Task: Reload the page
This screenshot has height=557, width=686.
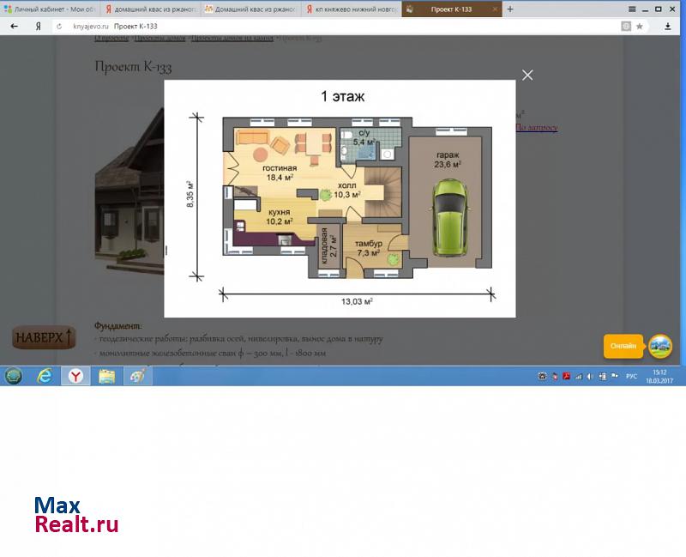Action: [58, 27]
